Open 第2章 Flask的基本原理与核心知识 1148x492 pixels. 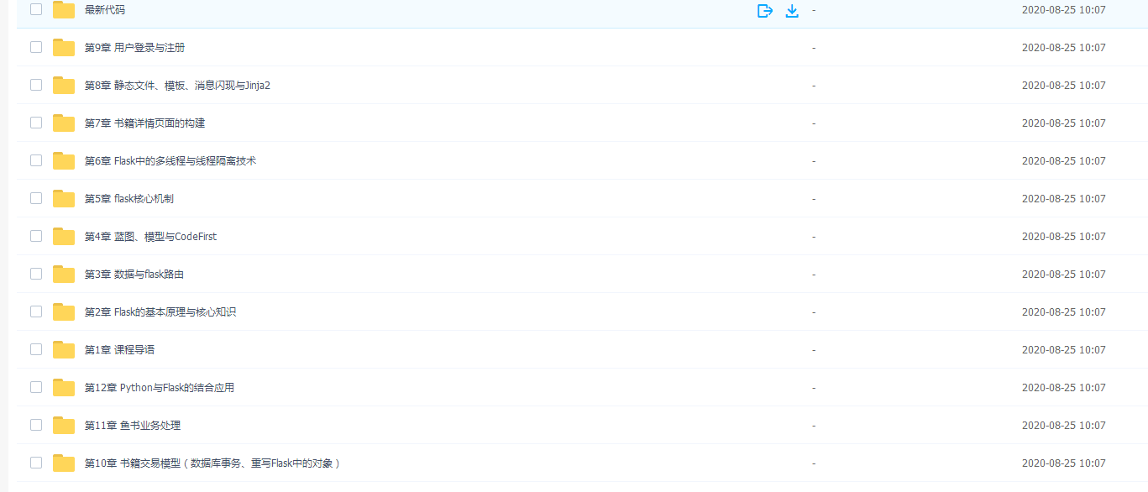[160, 312]
